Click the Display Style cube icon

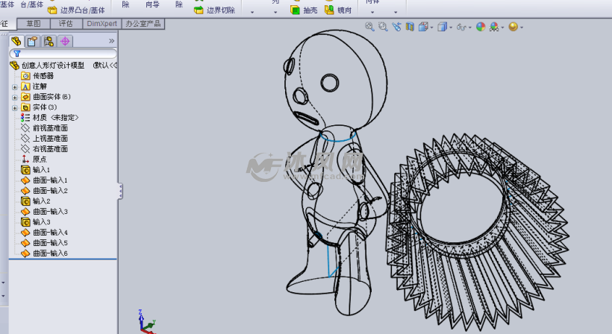(442, 27)
